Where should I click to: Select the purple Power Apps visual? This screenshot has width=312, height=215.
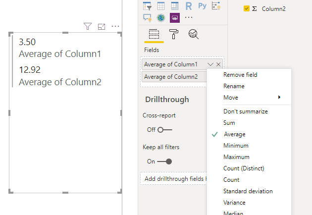[175, 18]
